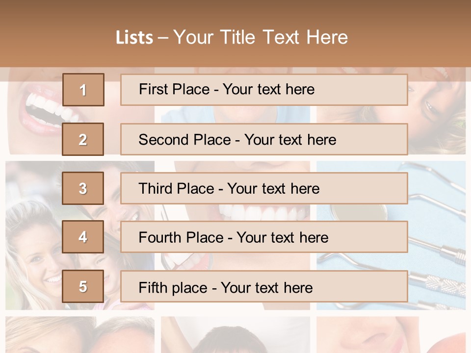Select the Second Place text bar

264,139
